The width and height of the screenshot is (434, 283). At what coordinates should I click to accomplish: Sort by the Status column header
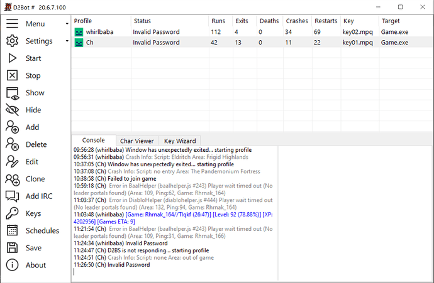click(142, 21)
